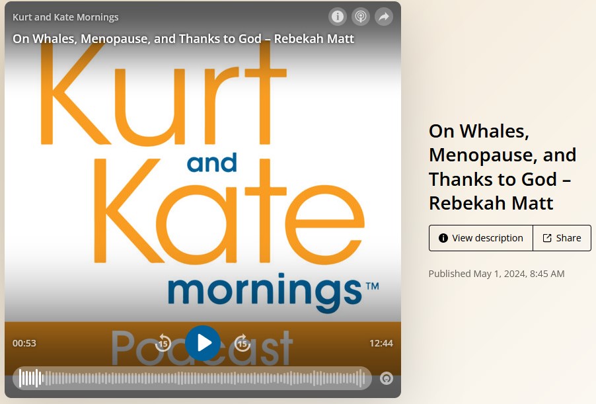Image resolution: width=596 pixels, height=404 pixels.
Task: Click the podcast subscribe icon
Action: [x=361, y=17]
